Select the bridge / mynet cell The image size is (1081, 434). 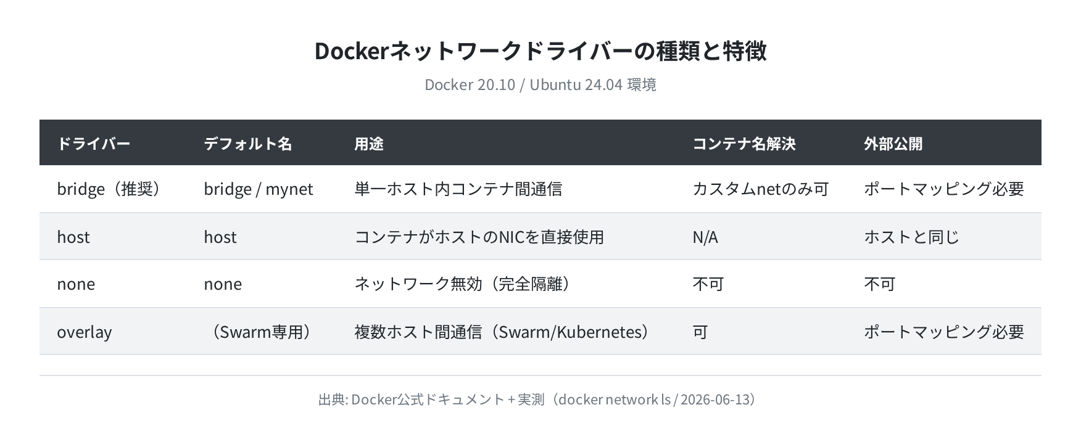click(259, 189)
